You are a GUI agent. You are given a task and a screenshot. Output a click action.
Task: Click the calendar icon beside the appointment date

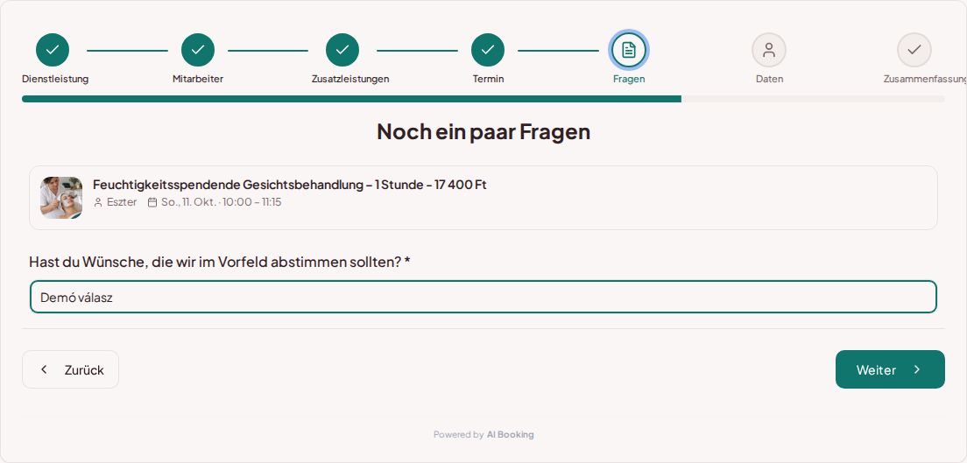pyautogui.click(x=152, y=202)
